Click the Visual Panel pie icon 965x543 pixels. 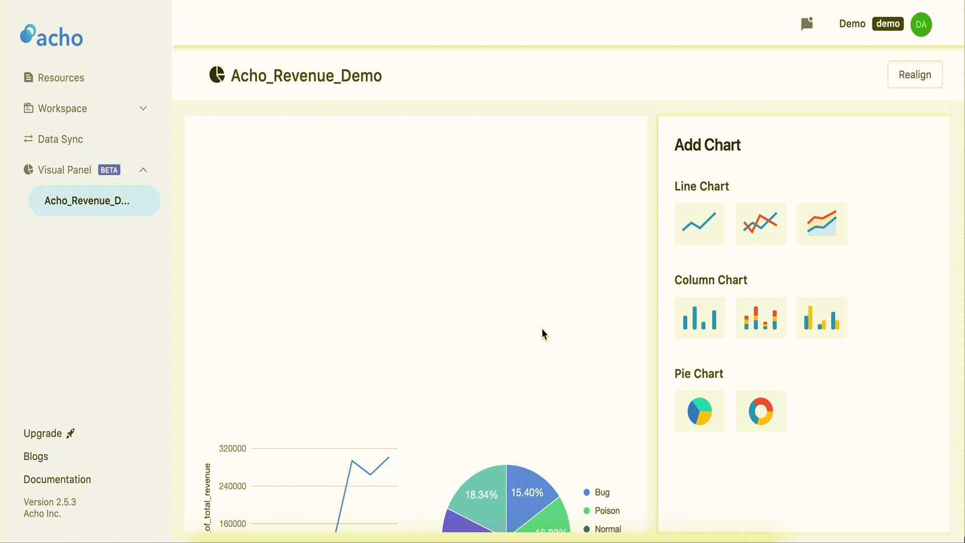(x=28, y=169)
